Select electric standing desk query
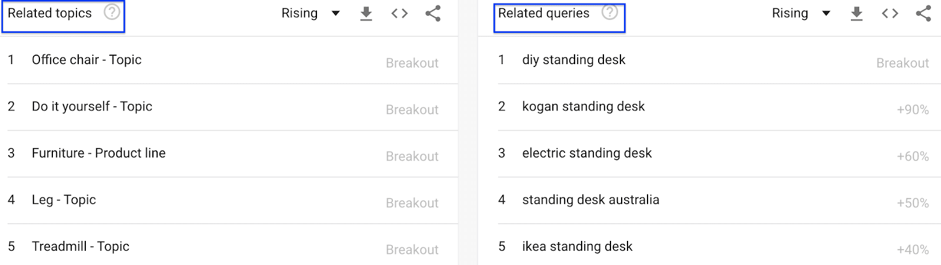The height and width of the screenshot is (265, 941). click(587, 153)
